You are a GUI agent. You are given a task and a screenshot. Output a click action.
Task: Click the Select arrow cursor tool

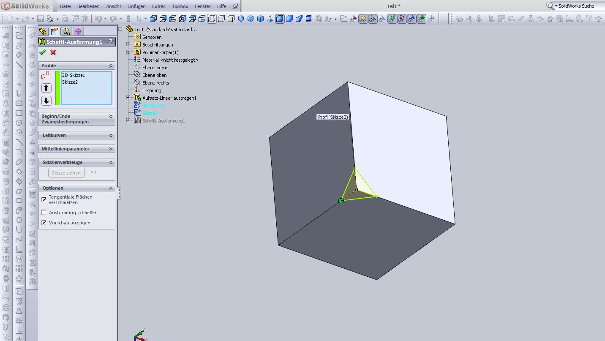point(139,19)
